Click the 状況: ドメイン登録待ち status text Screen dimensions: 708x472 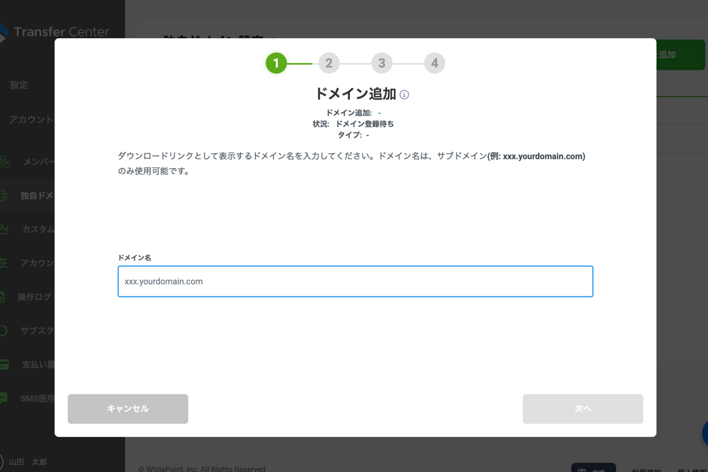point(353,124)
